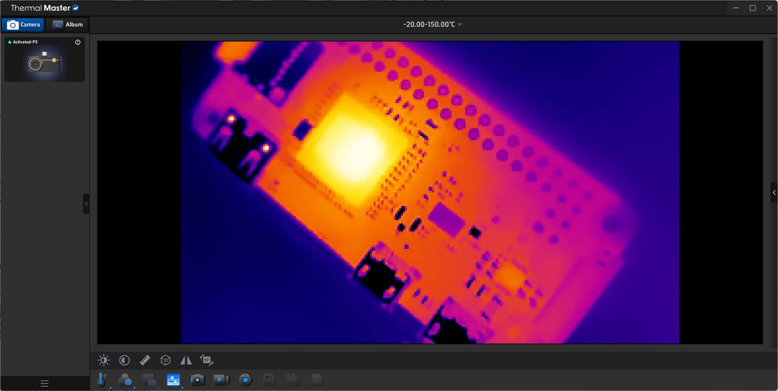The image size is (778, 391).
Task: Expand the right side panel chevron
Action: coord(774,193)
